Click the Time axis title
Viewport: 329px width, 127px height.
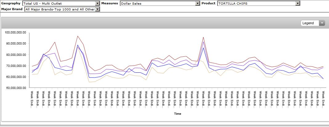pos(177,114)
